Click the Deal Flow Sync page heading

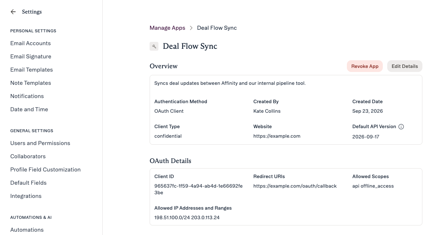[190, 46]
